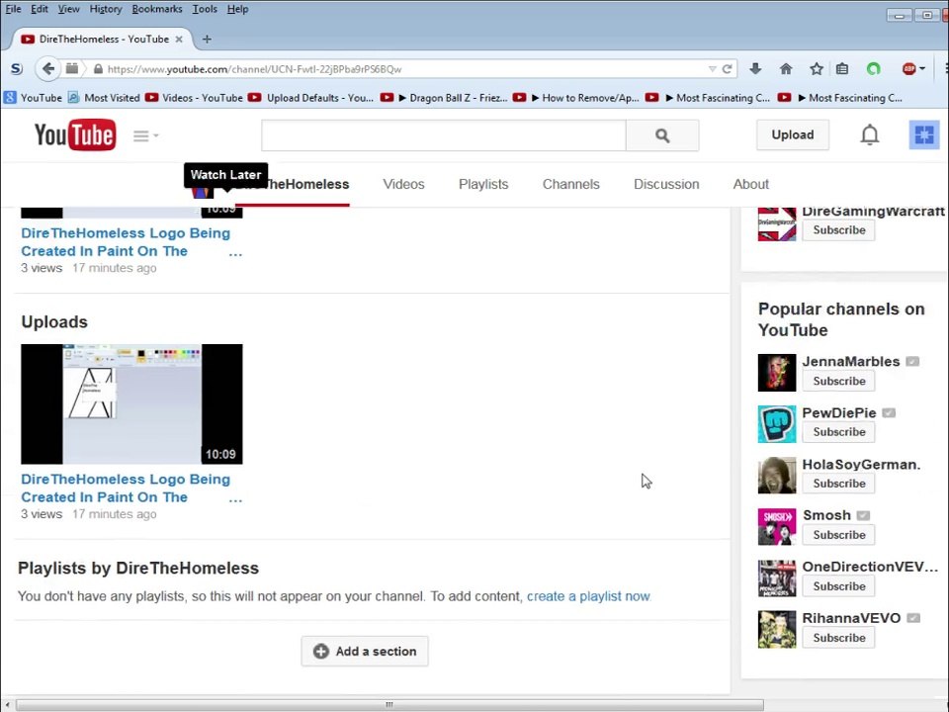Subscribe to RihannaVEVO
Image resolution: width=949 pixels, height=712 pixels.
pyautogui.click(x=838, y=638)
